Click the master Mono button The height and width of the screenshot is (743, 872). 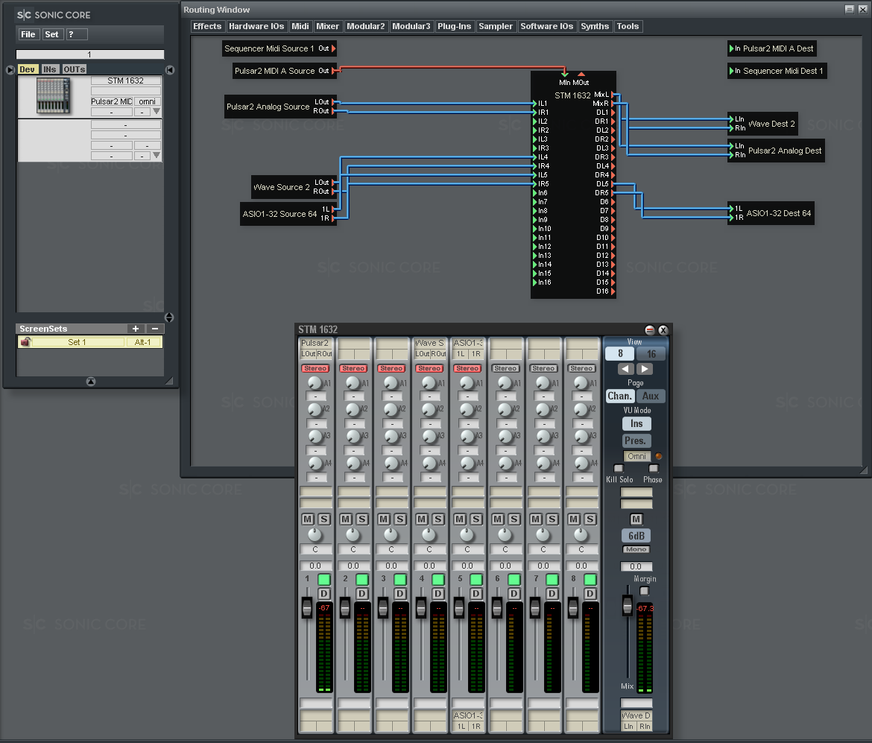pyautogui.click(x=636, y=549)
